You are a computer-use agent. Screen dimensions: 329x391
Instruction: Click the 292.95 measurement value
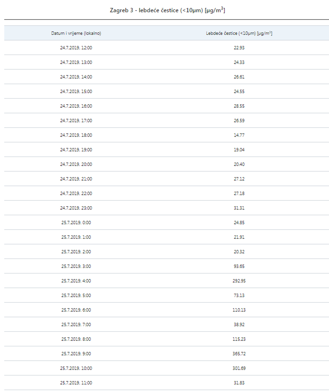(239, 281)
